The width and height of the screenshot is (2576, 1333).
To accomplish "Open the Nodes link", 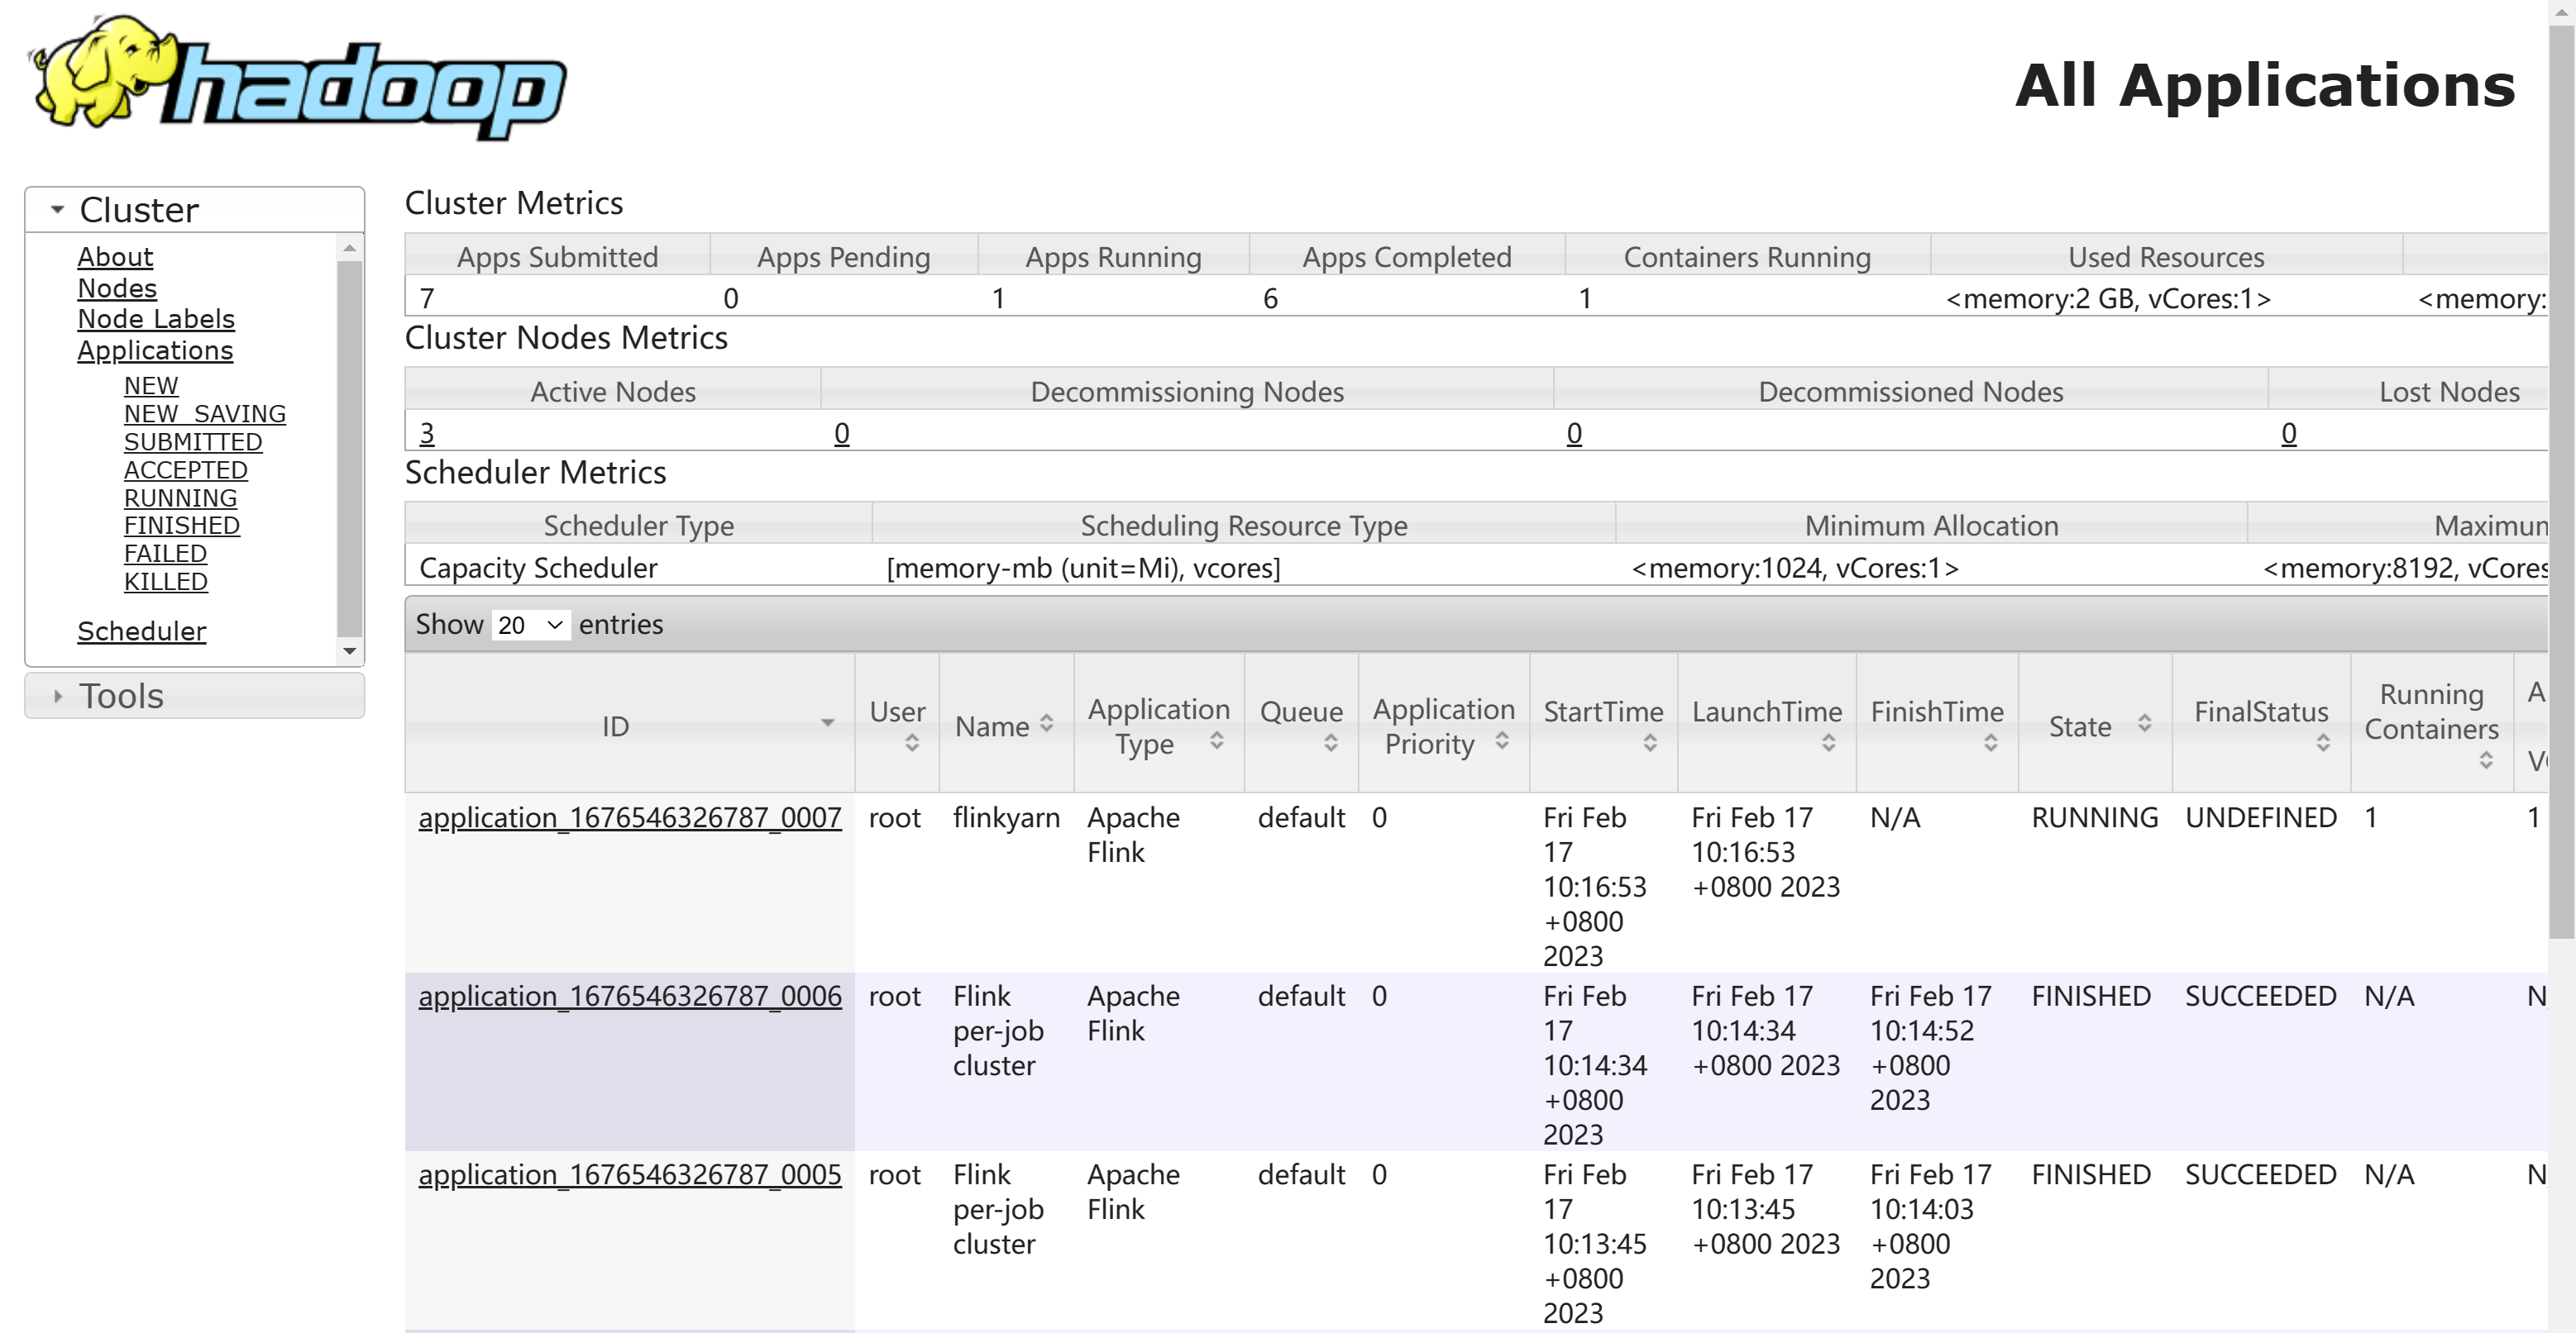I will pyautogui.click(x=117, y=288).
